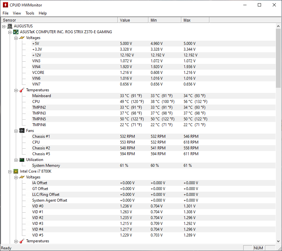The image size is (282, 251).
Task: Click the motherboard Temperatures thermometer icon
Action: click(x=22, y=90)
